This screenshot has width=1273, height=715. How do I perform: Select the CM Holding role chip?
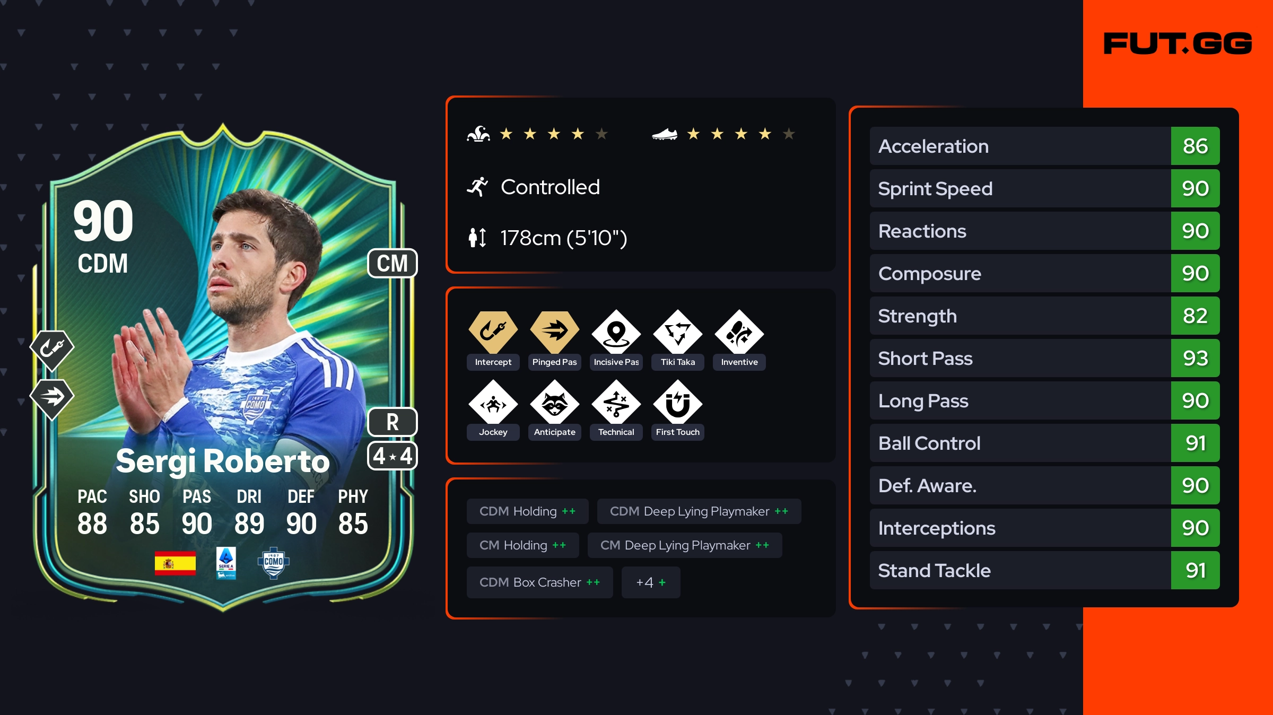522,545
